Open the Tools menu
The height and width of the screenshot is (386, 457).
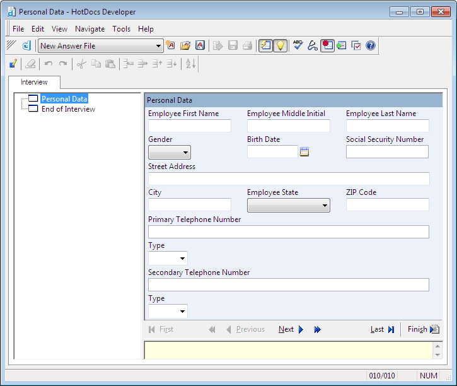tap(121, 29)
